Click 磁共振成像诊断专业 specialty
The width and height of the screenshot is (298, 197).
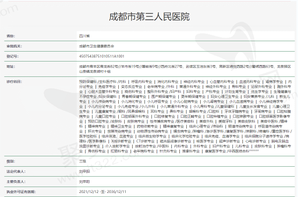[x=175, y=141]
